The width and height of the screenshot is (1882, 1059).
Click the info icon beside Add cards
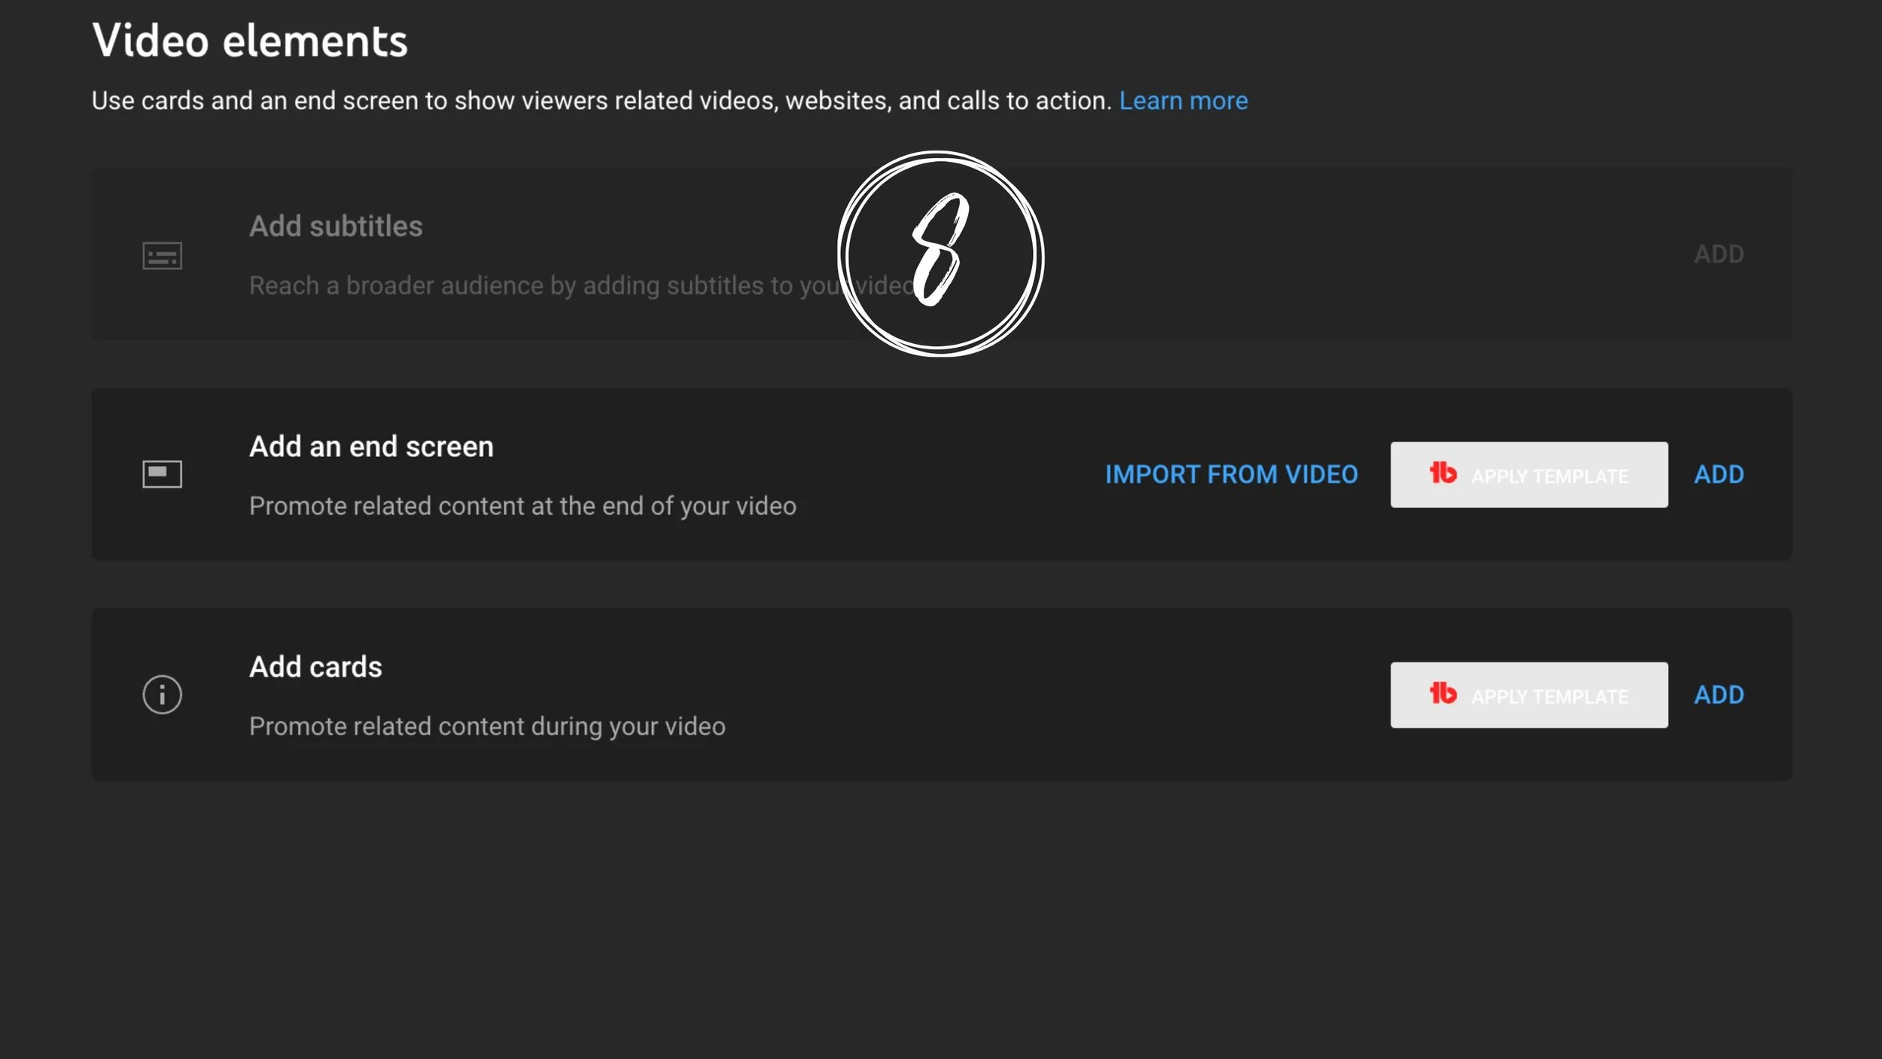163,695
